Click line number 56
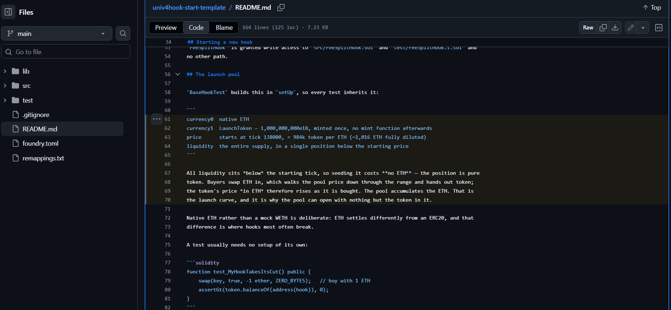This screenshot has width=671, height=310. pyautogui.click(x=168, y=74)
